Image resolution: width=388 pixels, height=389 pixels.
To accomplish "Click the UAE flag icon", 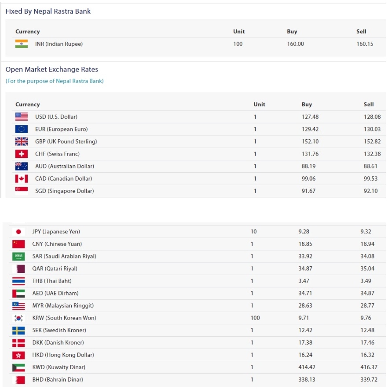I will tap(18, 293).
